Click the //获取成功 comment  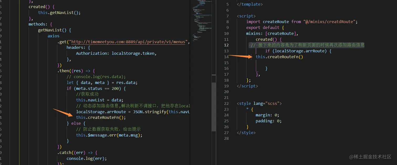click(87, 94)
